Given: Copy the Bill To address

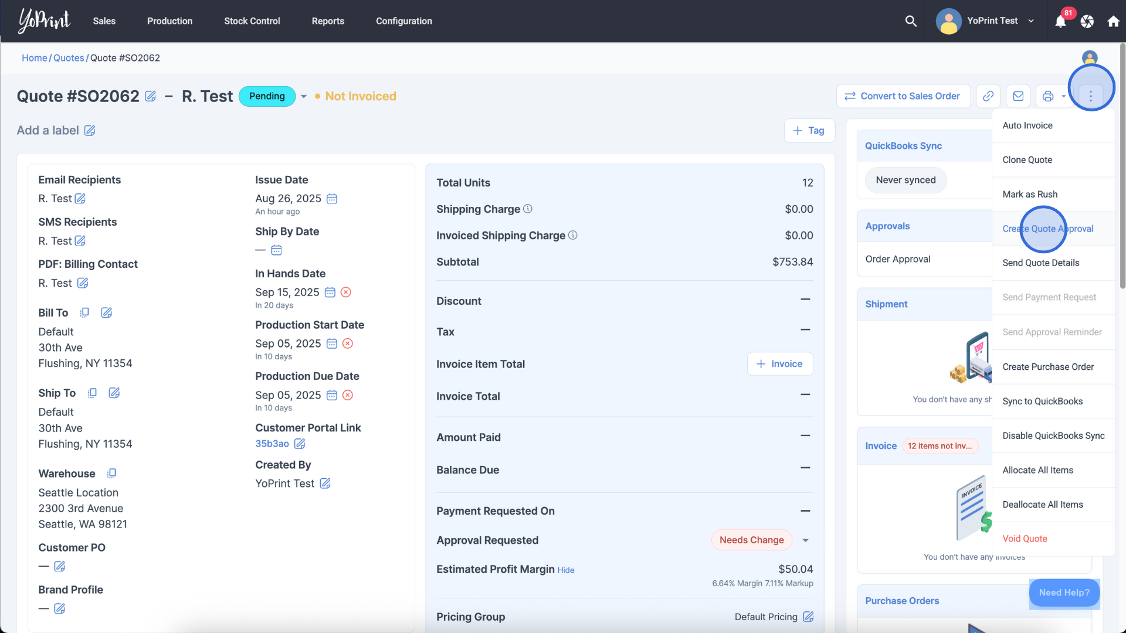Looking at the screenshot, I should 84,312.
